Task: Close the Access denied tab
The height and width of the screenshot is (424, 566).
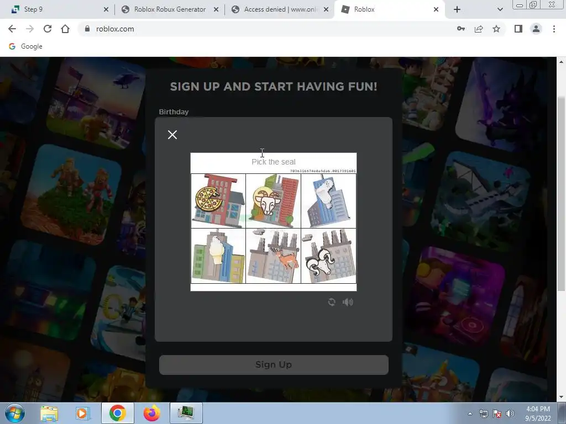Action: coord(326,9)
